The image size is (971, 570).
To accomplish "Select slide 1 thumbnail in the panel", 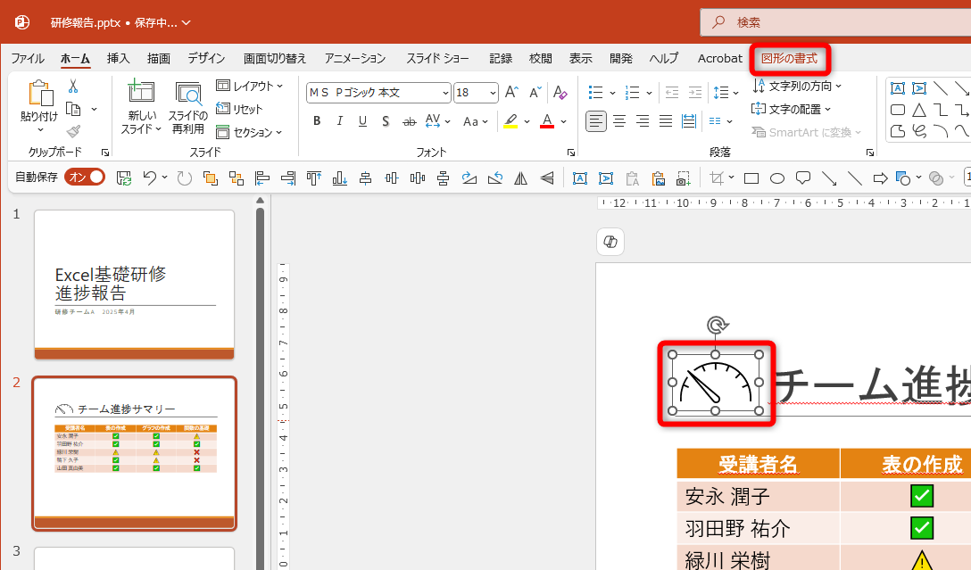I will (x=134, y=284).
